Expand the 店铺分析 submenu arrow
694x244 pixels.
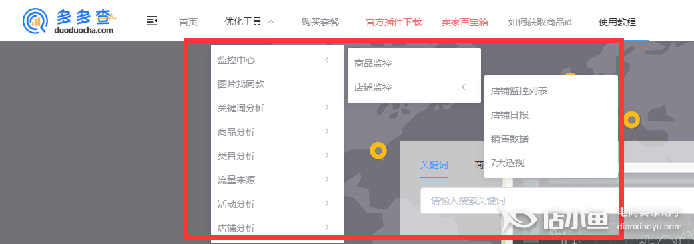point(327,227)
